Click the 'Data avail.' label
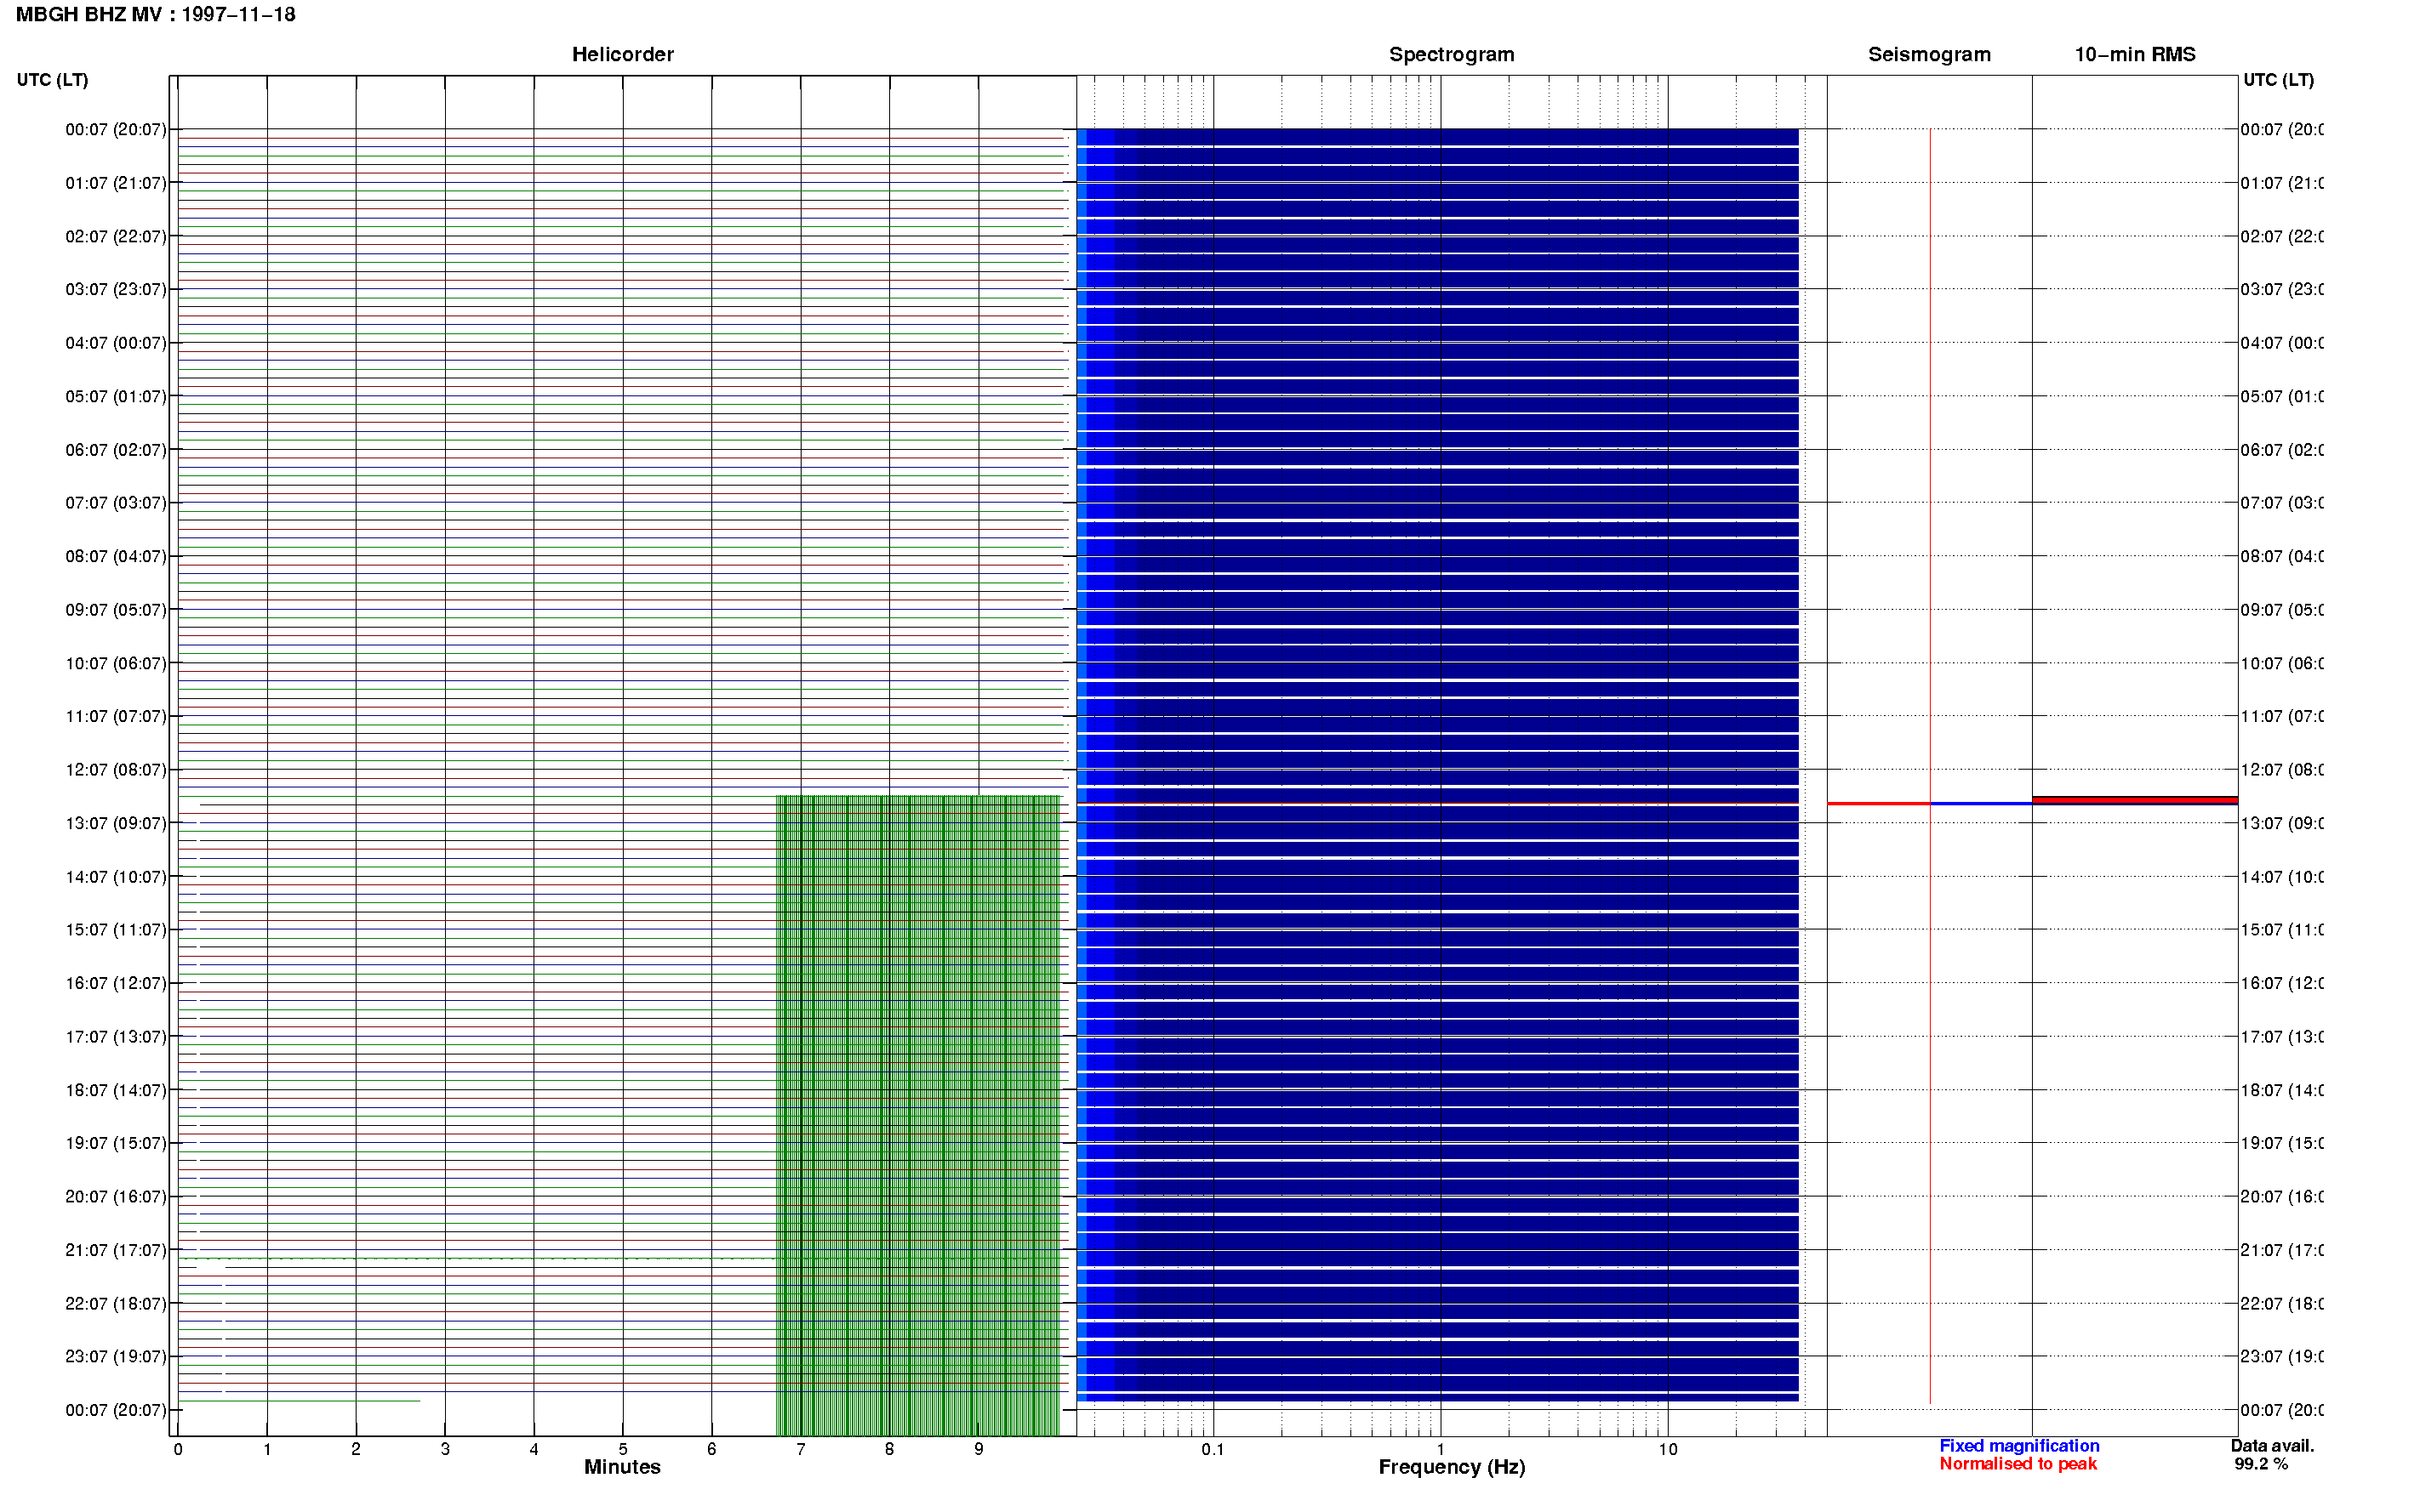 pyautogui.click(x=2272, y=1446)
